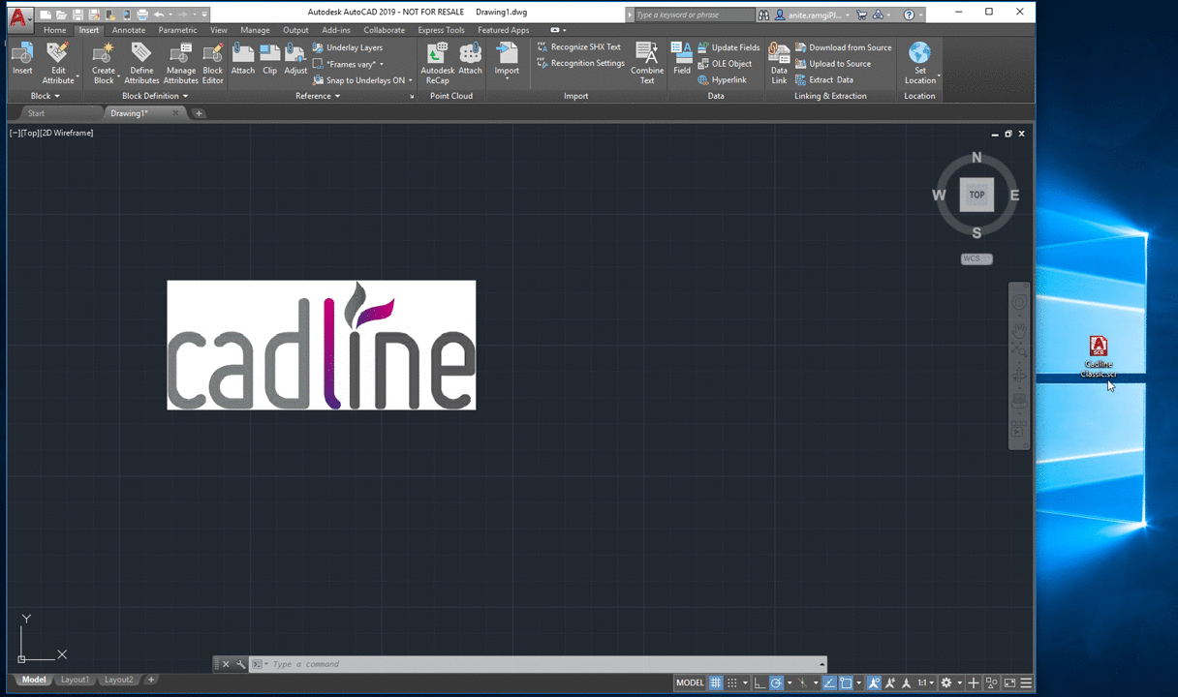Click the TOP face of ViewCube

pos(976,195)
